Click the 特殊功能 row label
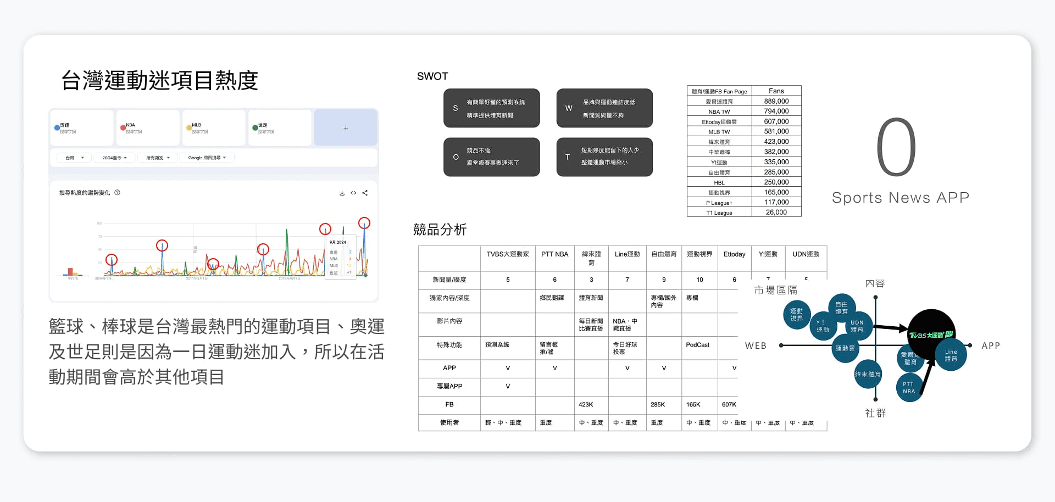 [449, 345]
